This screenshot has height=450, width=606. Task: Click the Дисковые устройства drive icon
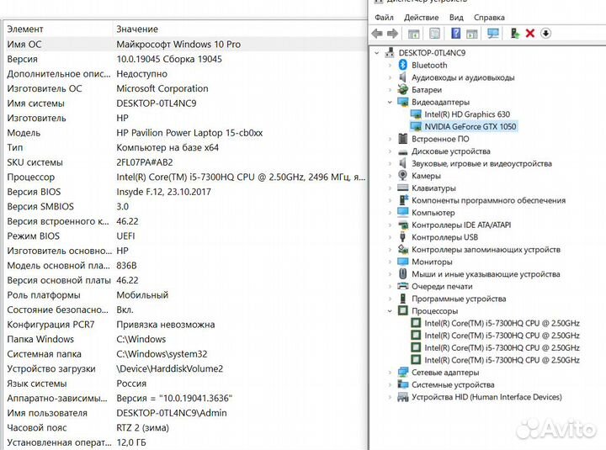pos(402,151)
